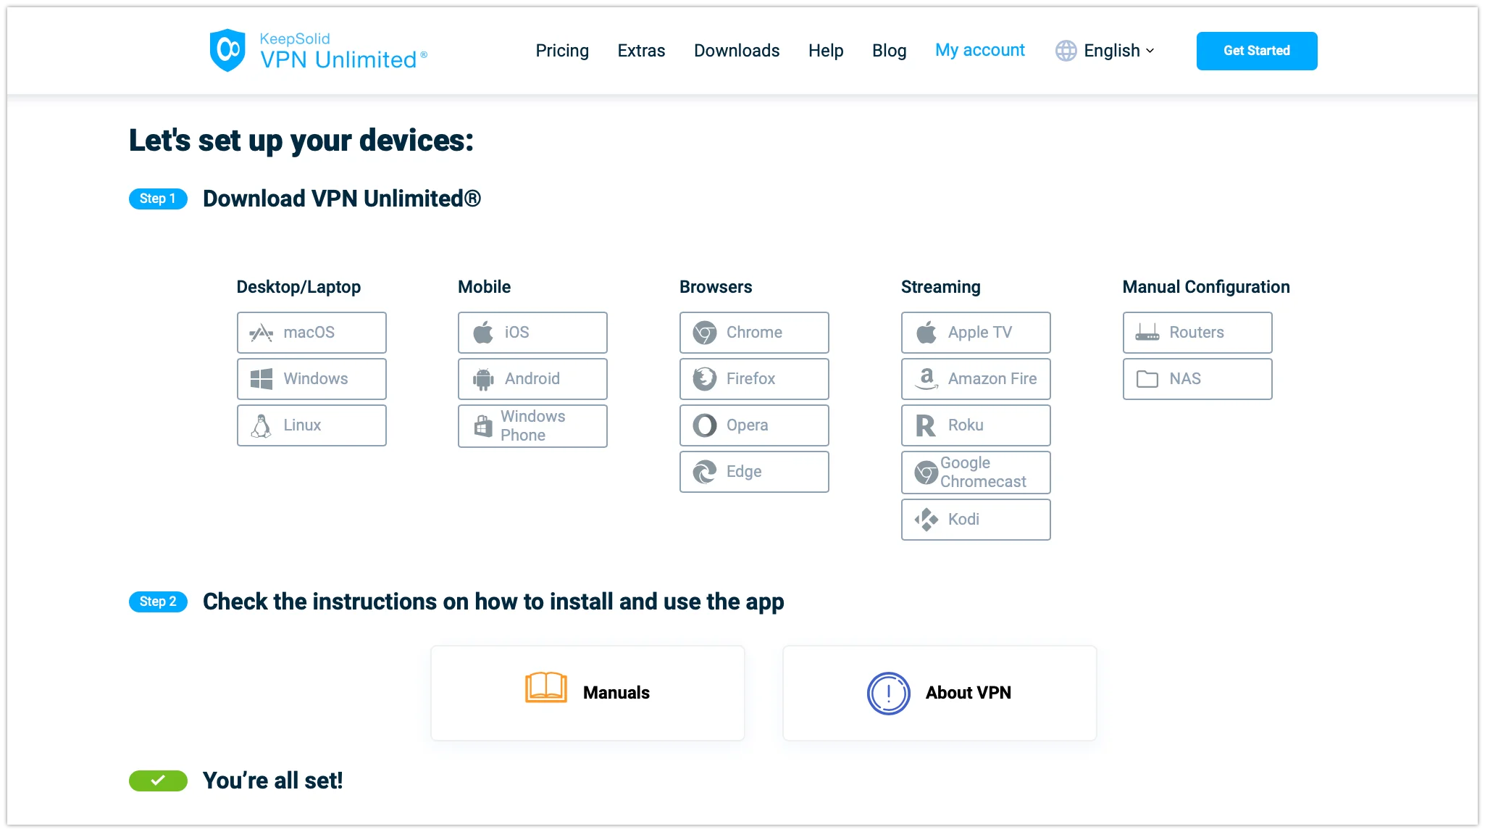Open the Pricing menu item
This screenshot has height=832, width=1485.
pyautogui.click(x=562, y=51)
